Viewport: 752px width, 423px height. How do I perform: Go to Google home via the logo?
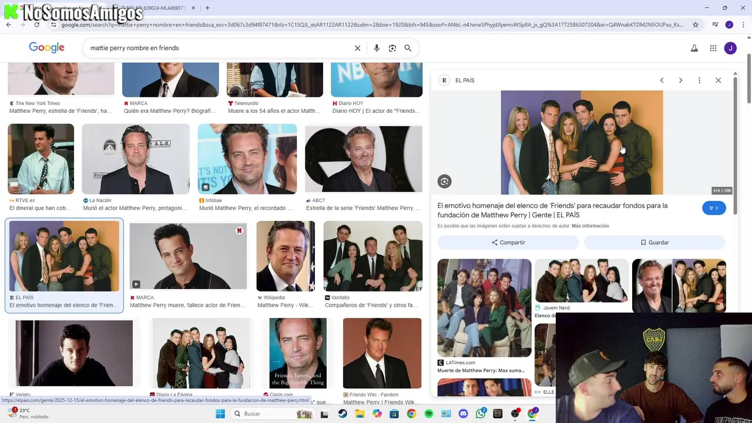[x=46, y=48]
